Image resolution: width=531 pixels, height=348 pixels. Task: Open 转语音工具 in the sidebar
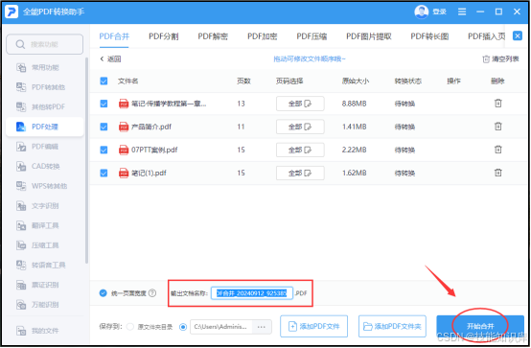pyautogui.click(x=41, y=265)
